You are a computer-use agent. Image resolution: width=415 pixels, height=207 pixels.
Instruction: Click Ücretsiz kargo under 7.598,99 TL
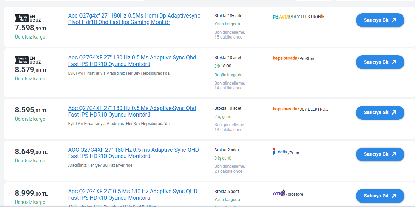[x=30, y=37]
